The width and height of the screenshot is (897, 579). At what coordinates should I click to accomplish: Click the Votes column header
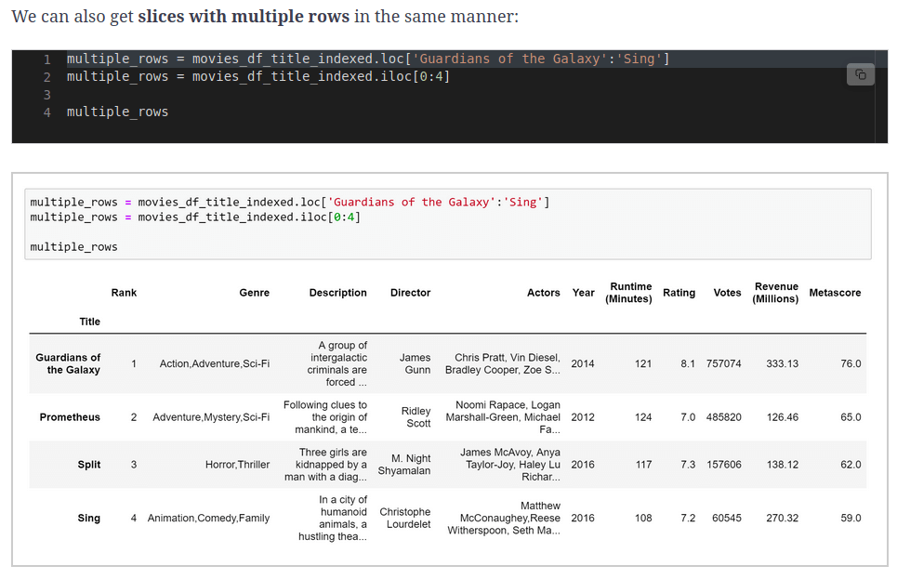point(727,293)
